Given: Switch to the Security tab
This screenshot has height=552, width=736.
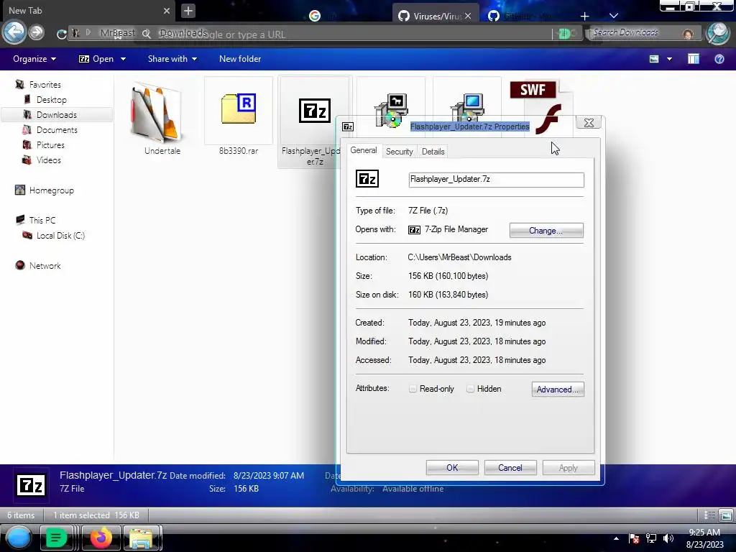Looking at the screenshot, I should pos(399,152).
